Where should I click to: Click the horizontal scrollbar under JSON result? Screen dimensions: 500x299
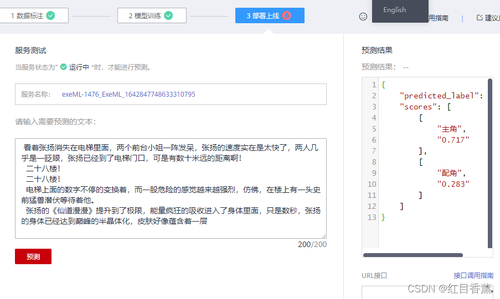point(413,255)
